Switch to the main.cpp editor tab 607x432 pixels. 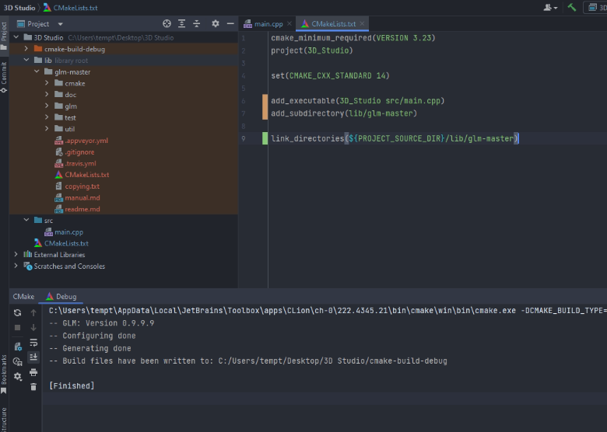(x=264, y=24)
